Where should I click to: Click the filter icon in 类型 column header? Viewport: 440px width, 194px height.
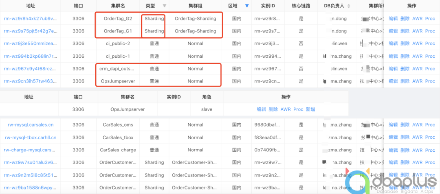pos(165,6)
